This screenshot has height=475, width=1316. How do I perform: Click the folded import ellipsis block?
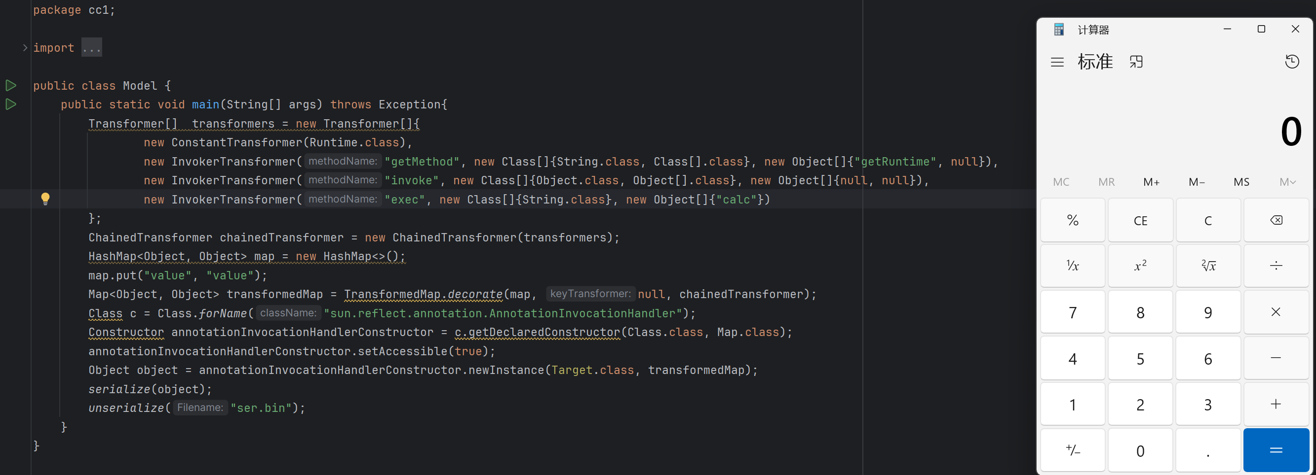[x=91, y=47]
